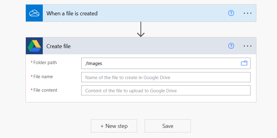Screen dimensions: 277x138
Task: Open help for Create file action
Action: [x=231, y=46]
